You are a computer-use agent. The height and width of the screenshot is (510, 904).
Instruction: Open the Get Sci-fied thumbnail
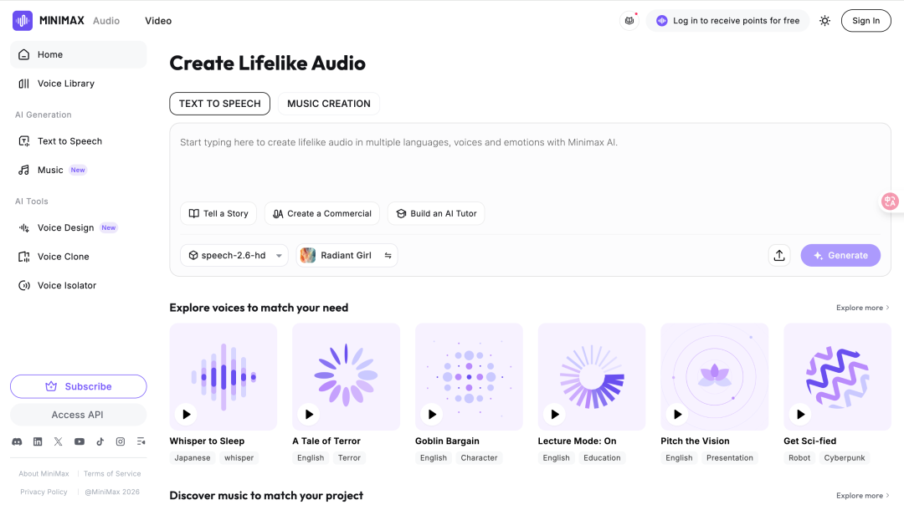[837, 376]
